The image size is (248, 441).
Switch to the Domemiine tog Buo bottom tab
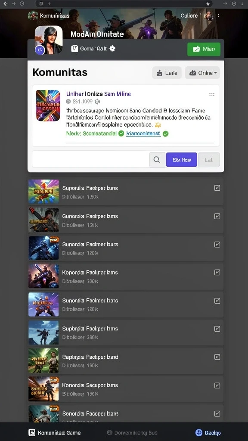tap(132, 432)
